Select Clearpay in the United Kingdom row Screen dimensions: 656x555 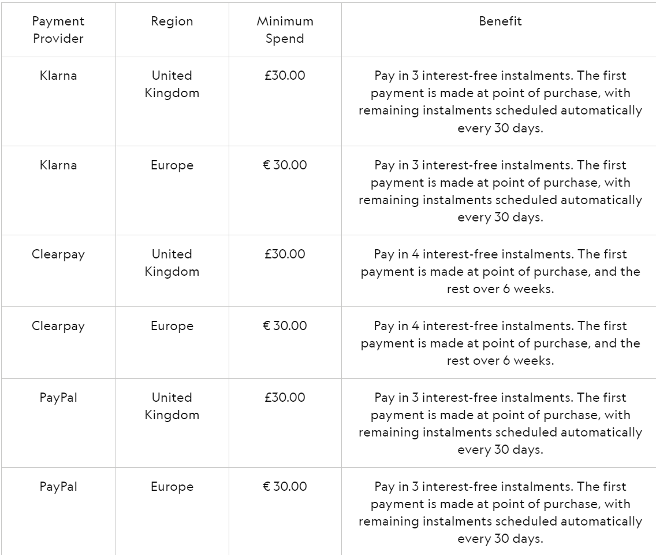coord(58,254)
